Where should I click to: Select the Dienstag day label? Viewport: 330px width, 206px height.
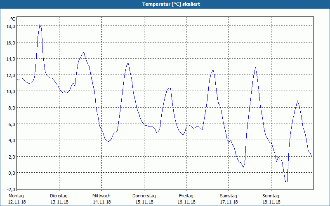[59, 196]
